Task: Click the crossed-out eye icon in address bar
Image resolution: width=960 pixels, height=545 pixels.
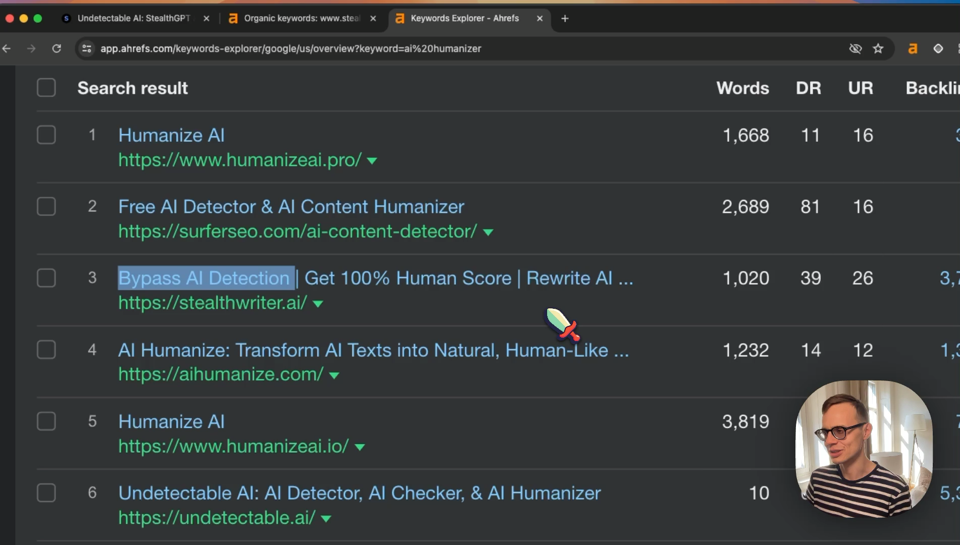Action: 855,48
